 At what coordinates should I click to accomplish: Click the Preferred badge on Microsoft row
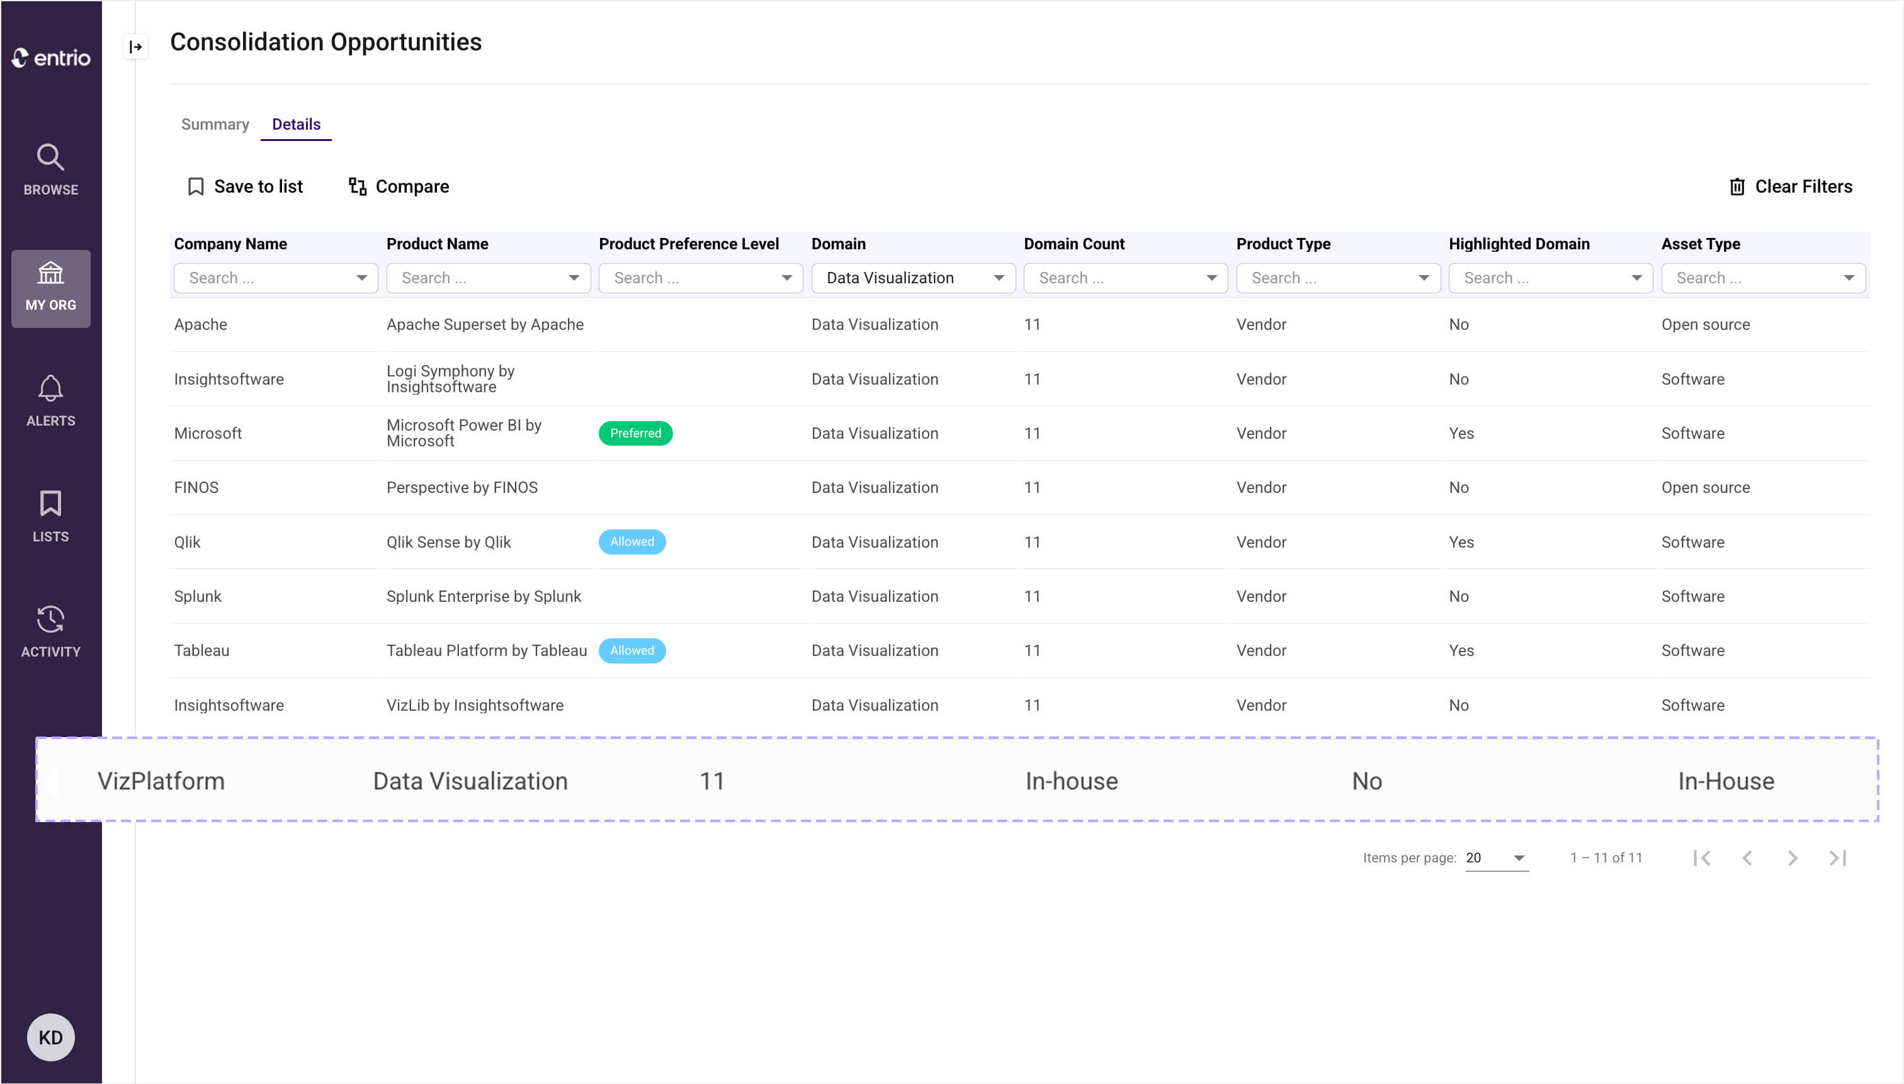[x=635, y=433]
